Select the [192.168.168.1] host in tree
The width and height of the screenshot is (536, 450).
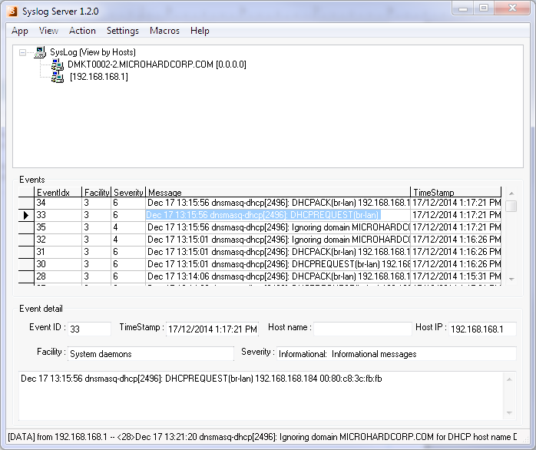click(x=99, y=77)
